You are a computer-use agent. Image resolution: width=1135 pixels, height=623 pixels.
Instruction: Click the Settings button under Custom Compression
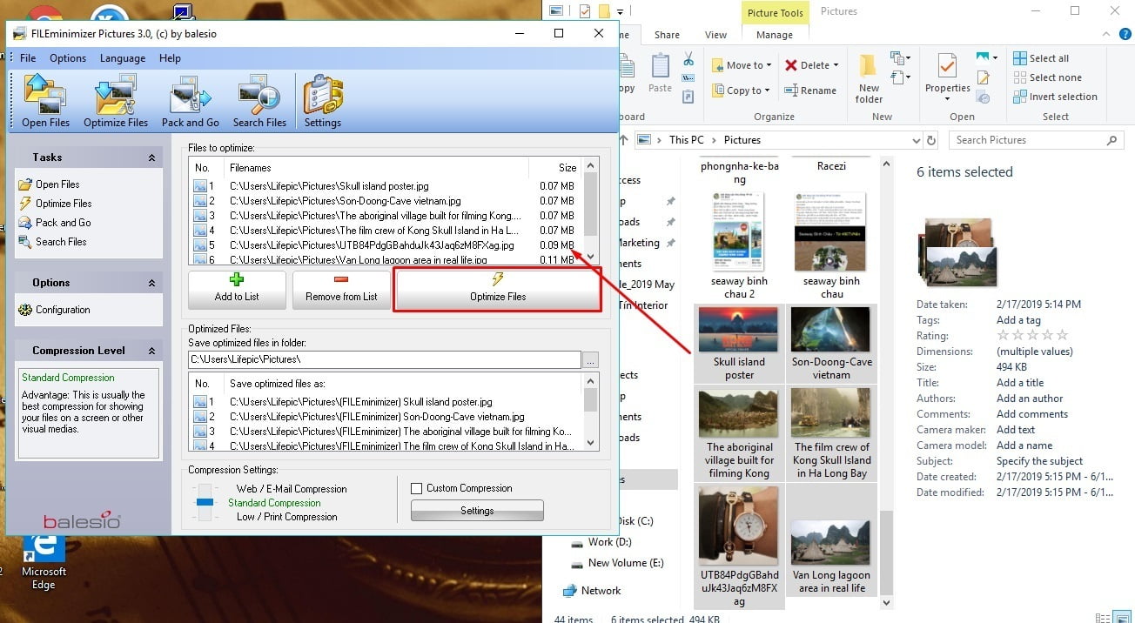coord(477,511)
